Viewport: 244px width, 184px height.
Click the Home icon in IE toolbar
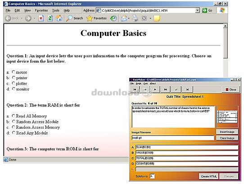coord(59,18)
